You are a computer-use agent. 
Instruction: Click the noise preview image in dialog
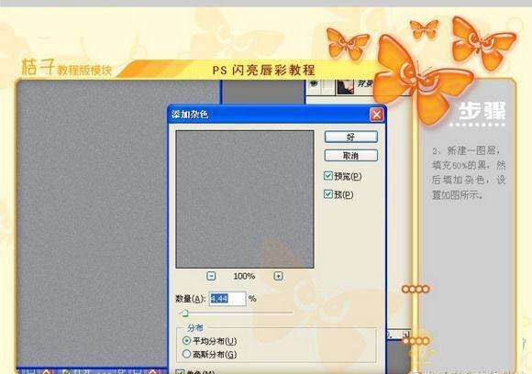pyautogui.click(x=245, y=200)
